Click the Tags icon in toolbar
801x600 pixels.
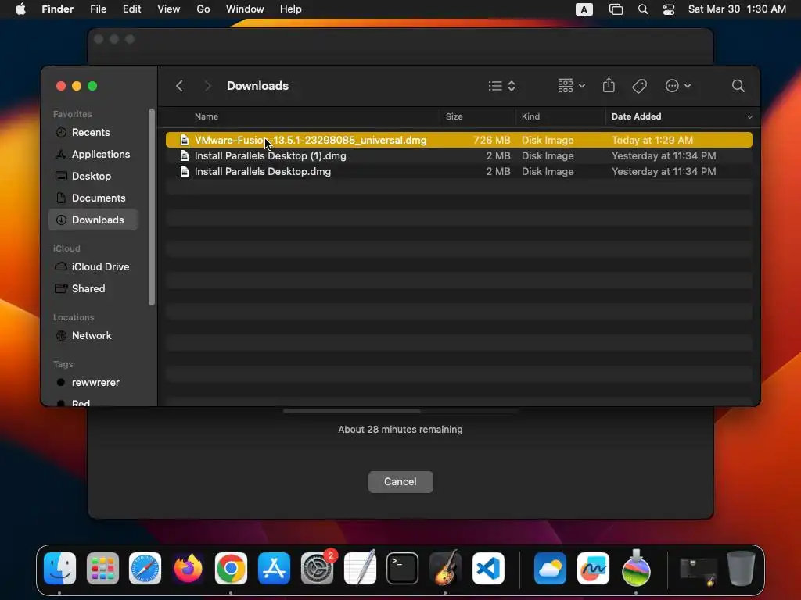[639, 86]
